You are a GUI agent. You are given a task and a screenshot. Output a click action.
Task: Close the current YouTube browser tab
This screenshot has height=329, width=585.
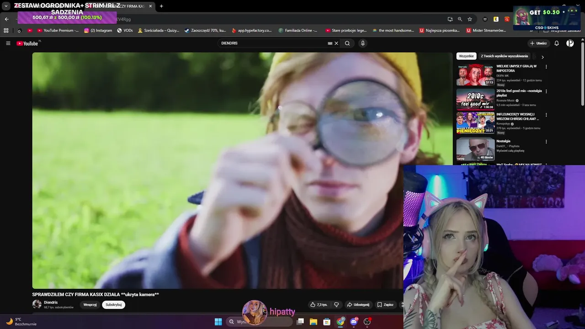tap(150, 6)
